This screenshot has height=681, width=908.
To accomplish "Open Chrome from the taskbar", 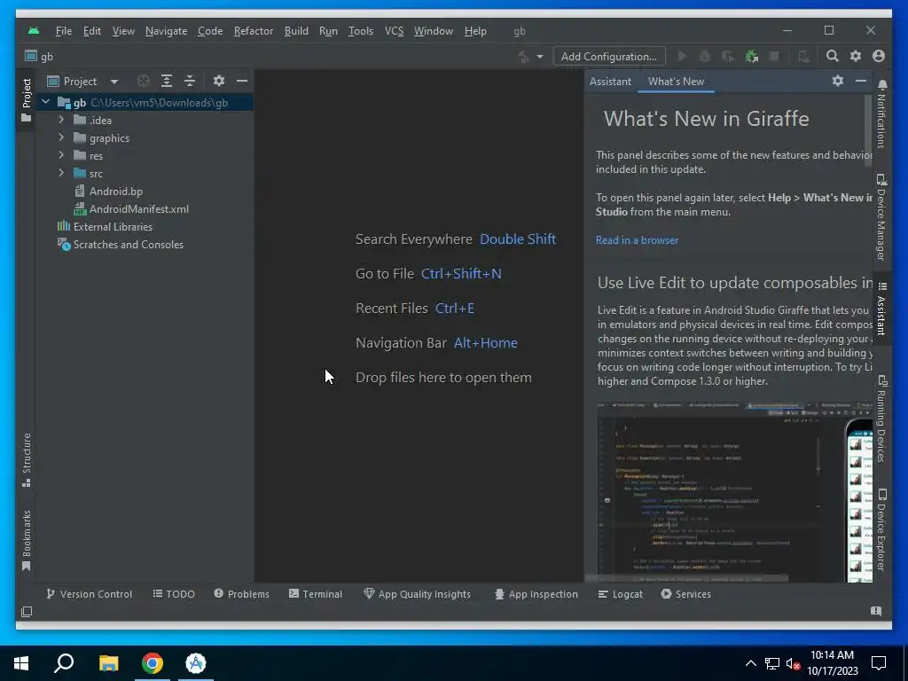I will (153, 663).
